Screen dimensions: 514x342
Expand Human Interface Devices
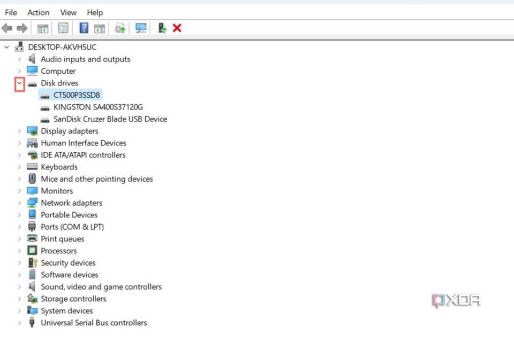pos(19,143)
